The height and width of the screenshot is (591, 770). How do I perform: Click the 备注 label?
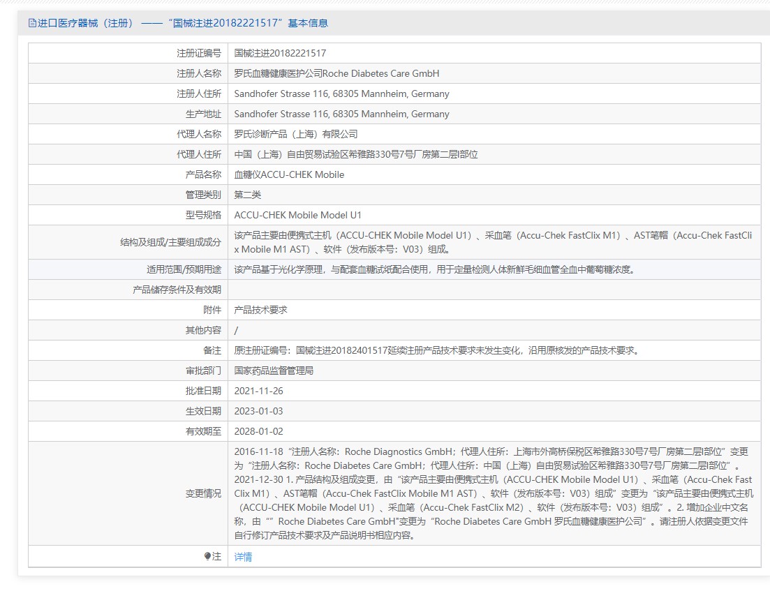212,350
